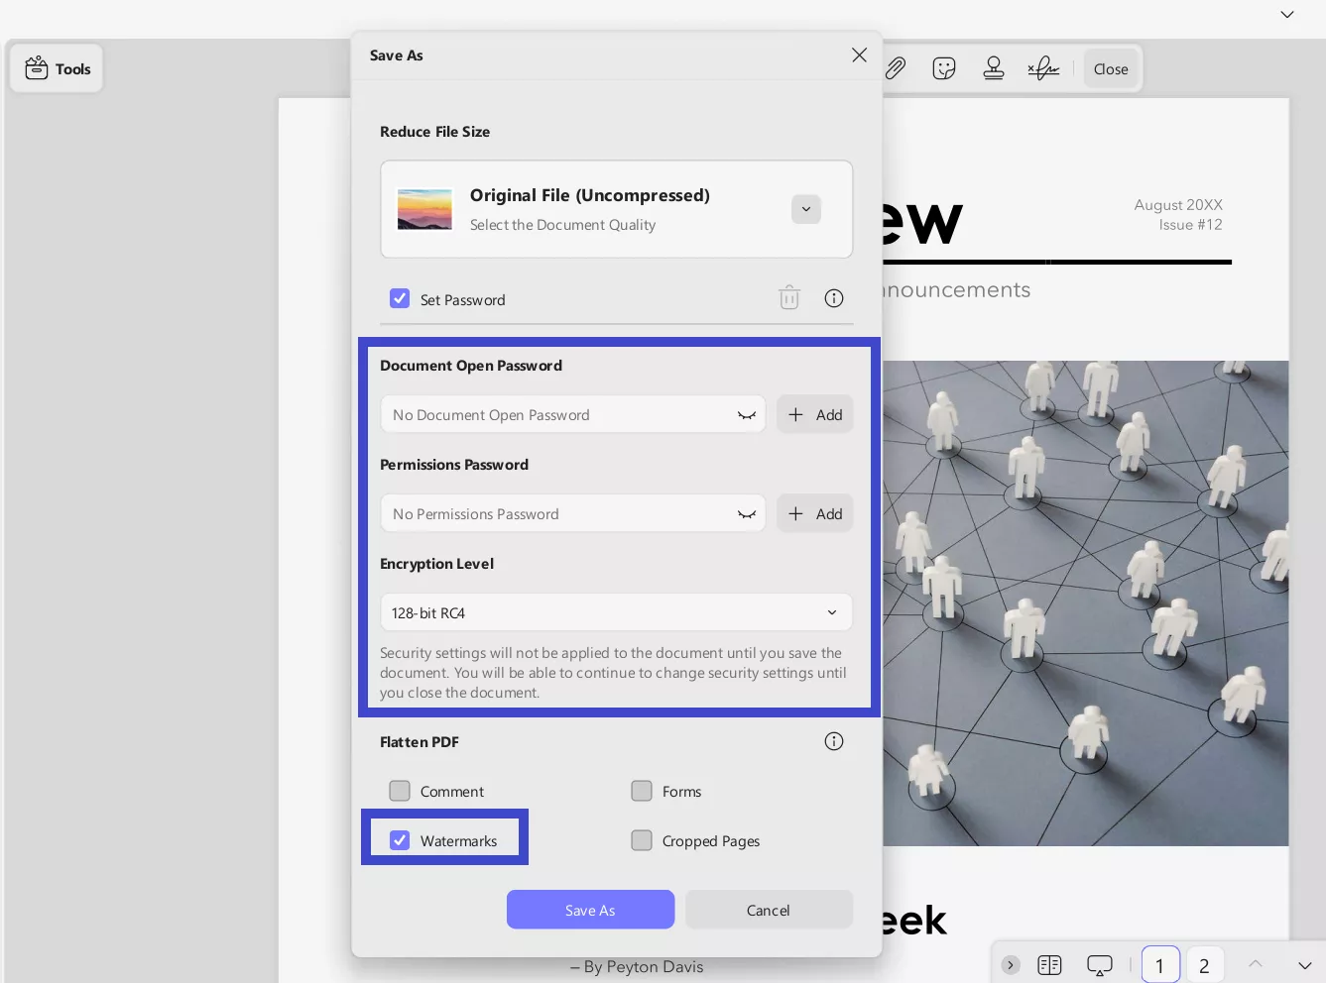Image resolution: width=1326 pixels, height=983 pixels.
Task: Expand the document quality dropdown
Action: [x=805, y=209]
